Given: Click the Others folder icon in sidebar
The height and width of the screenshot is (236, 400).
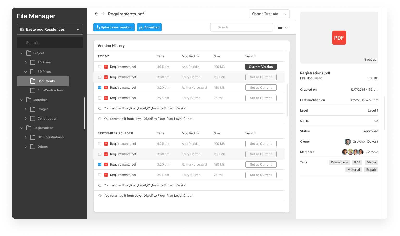Looking at the screenshot, I should point(33,147).
